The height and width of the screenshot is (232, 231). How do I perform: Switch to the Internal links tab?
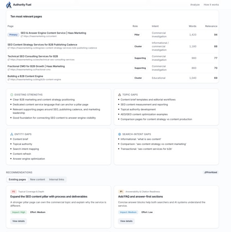[57, 179]
